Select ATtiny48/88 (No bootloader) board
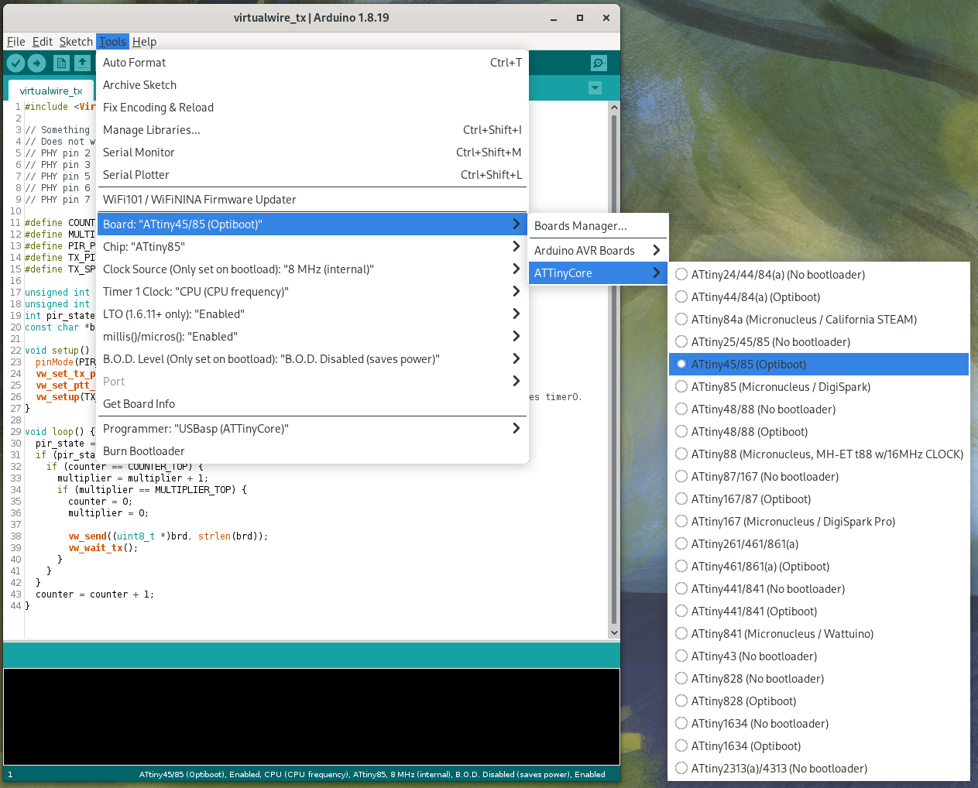This screenshot has height=788, width=978. tap(818, 409)
